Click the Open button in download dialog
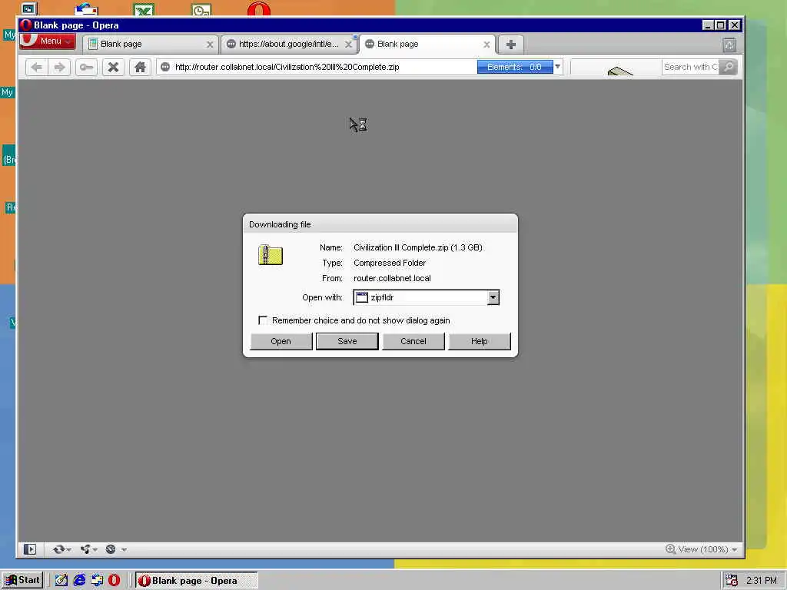This screenshot has height=590, width=787. (x=281, y=341)
